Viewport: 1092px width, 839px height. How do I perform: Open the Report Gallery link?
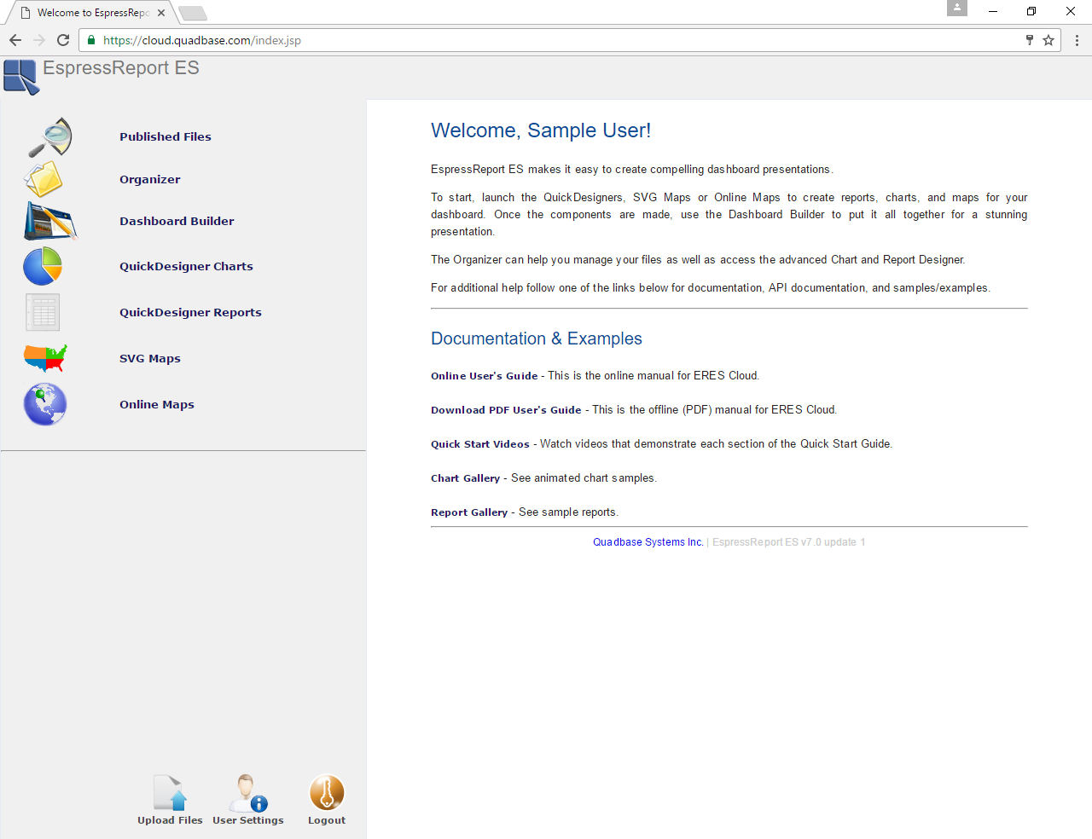tap(469, 512)
